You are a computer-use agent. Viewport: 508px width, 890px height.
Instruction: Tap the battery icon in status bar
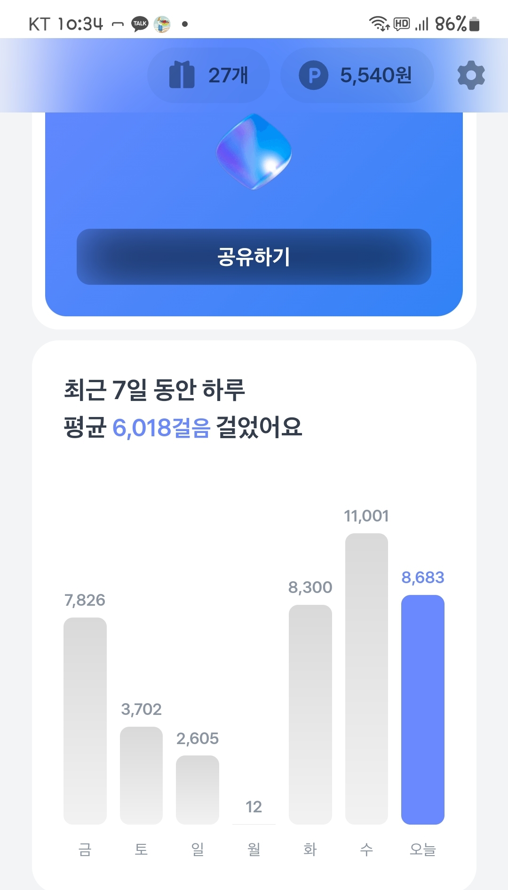click(475, 24)
